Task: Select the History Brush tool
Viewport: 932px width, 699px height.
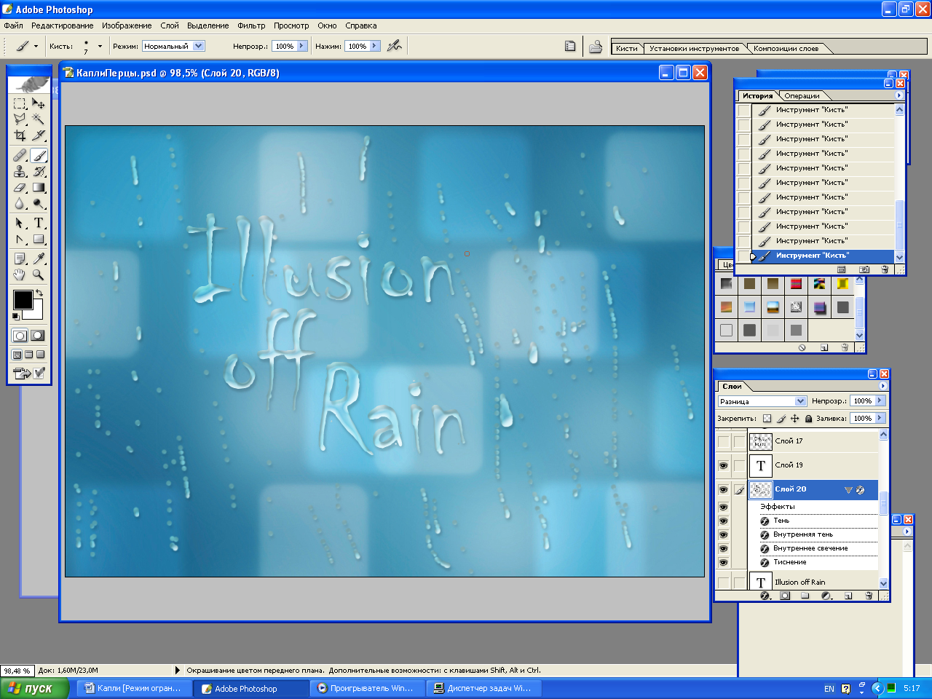Action: [39, 171]
